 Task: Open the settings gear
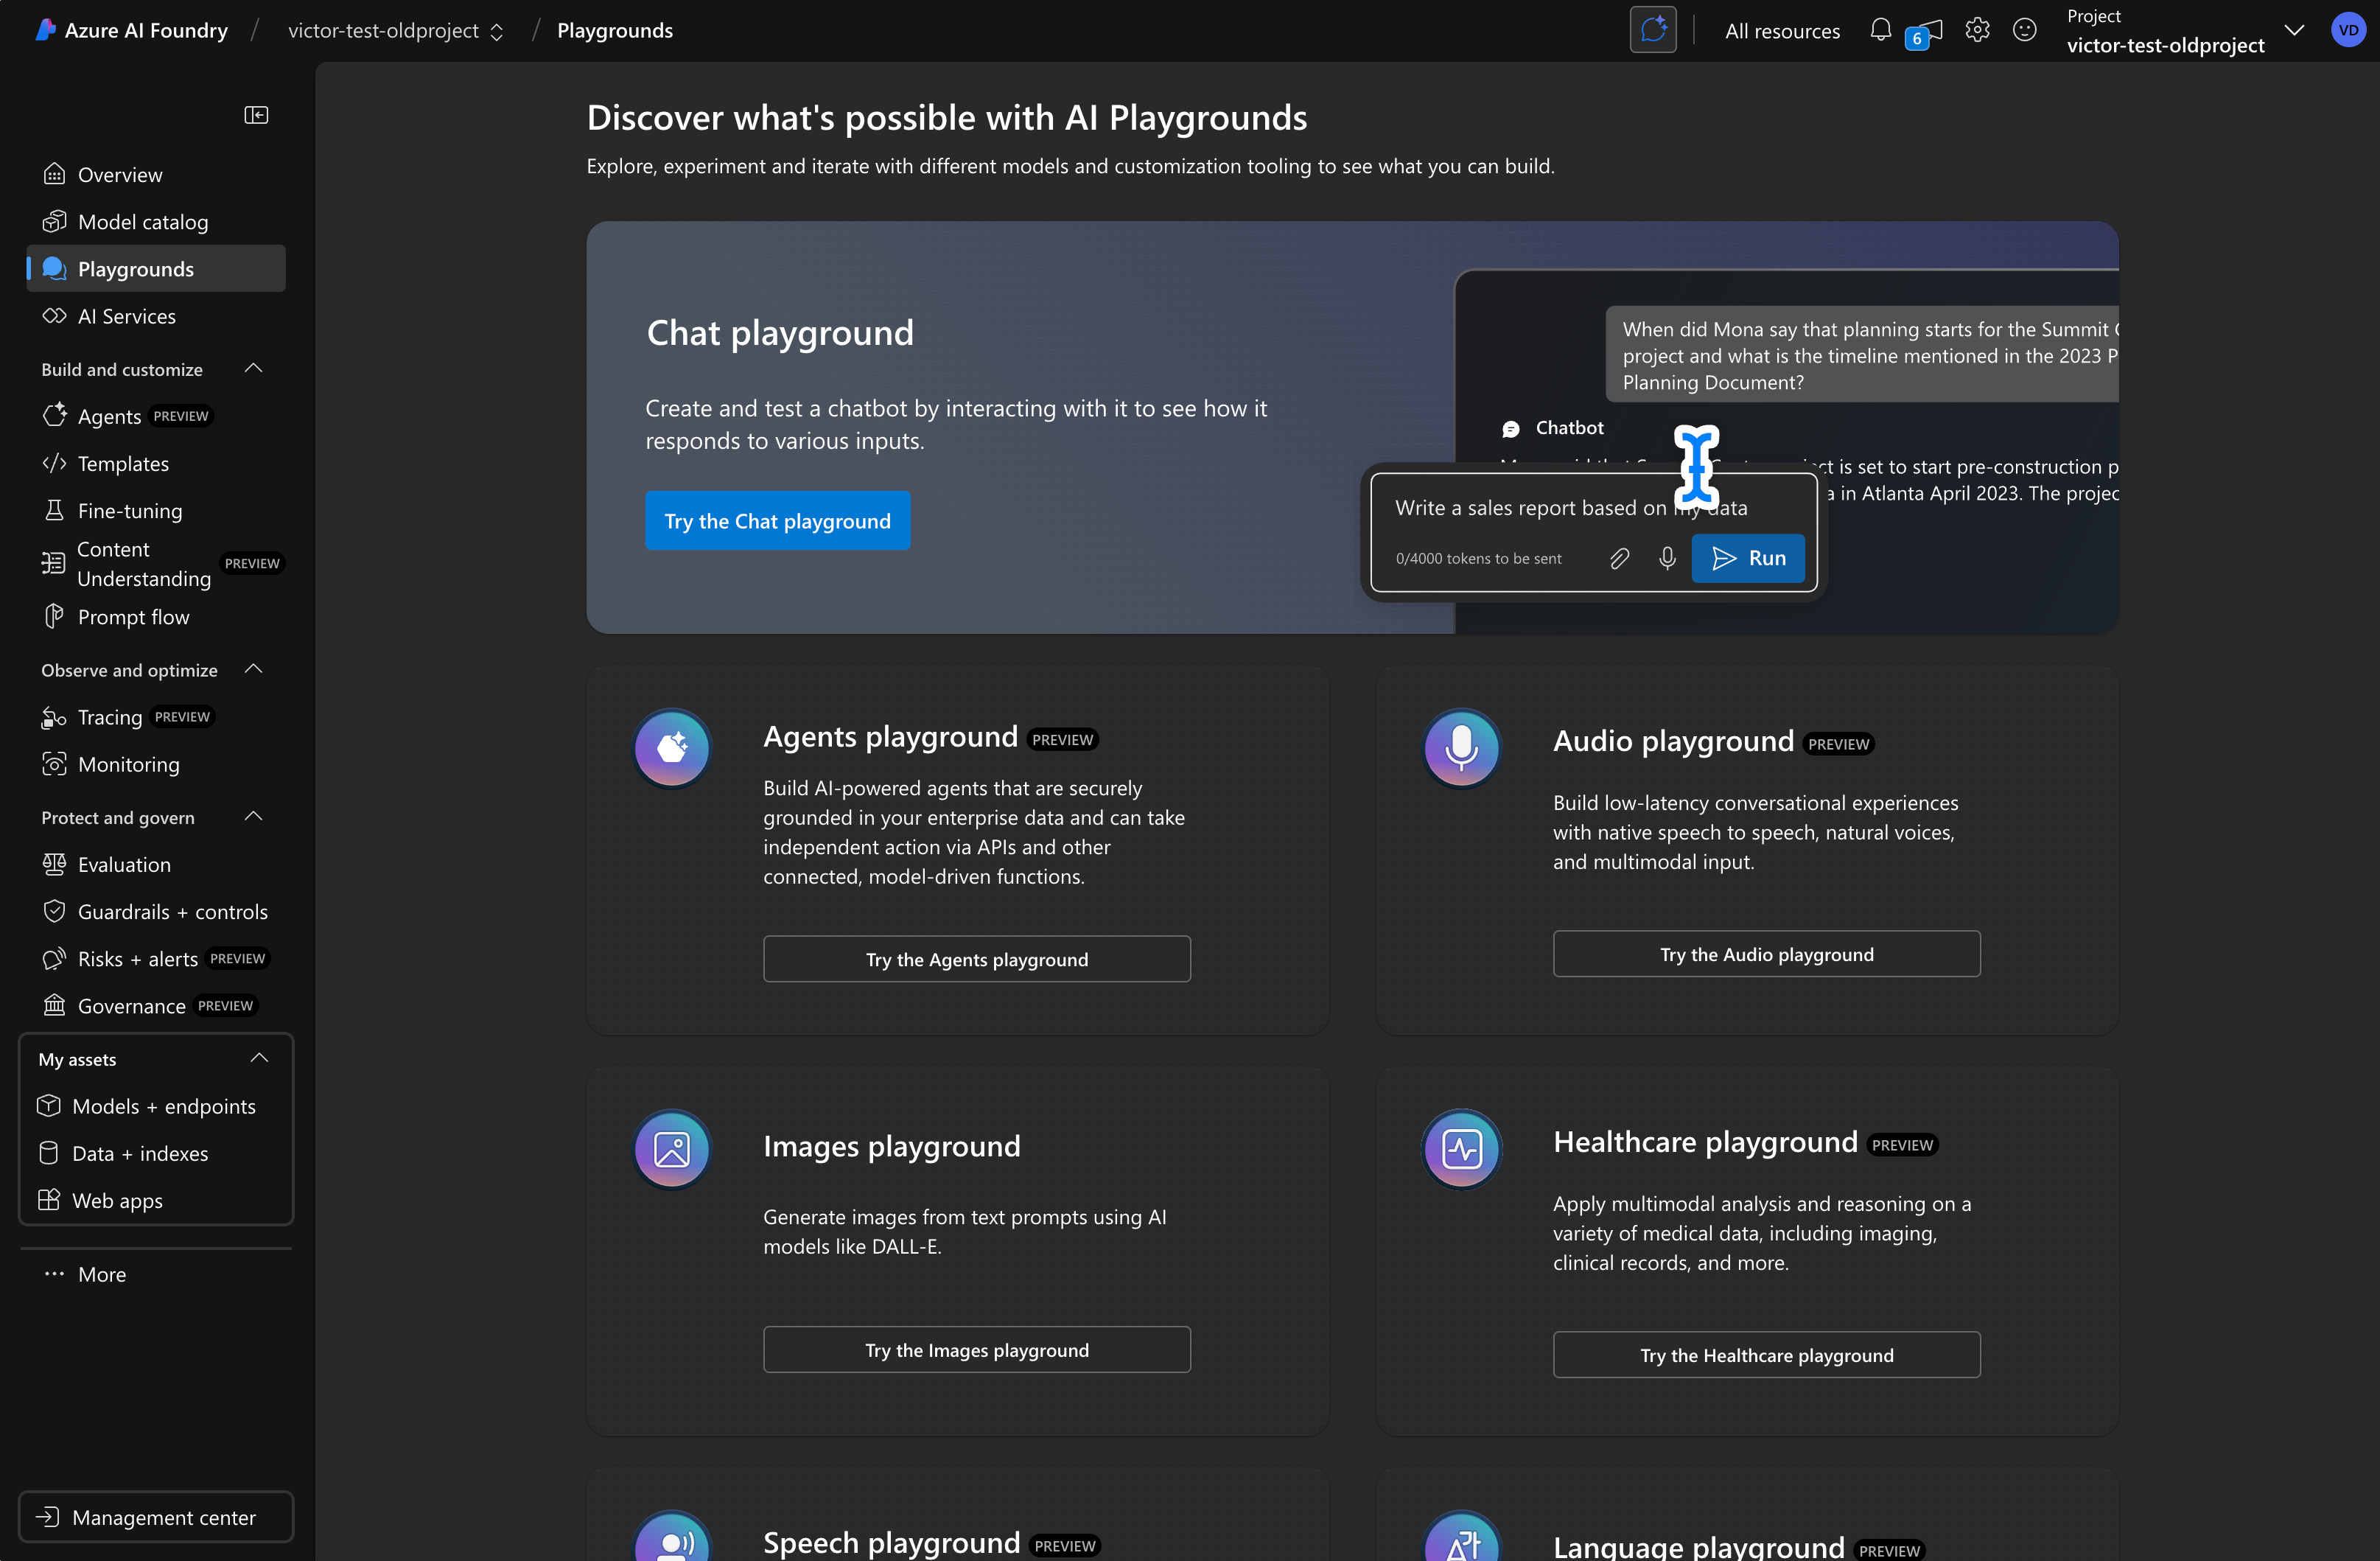1977,30
